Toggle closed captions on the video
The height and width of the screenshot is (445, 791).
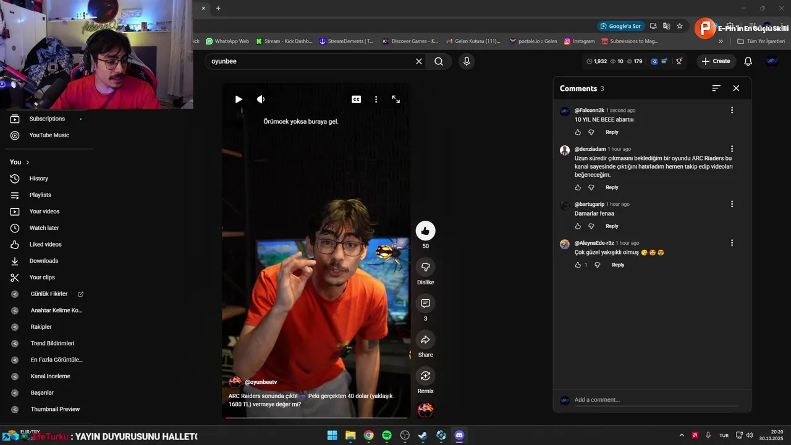click(x=357, y=100)
